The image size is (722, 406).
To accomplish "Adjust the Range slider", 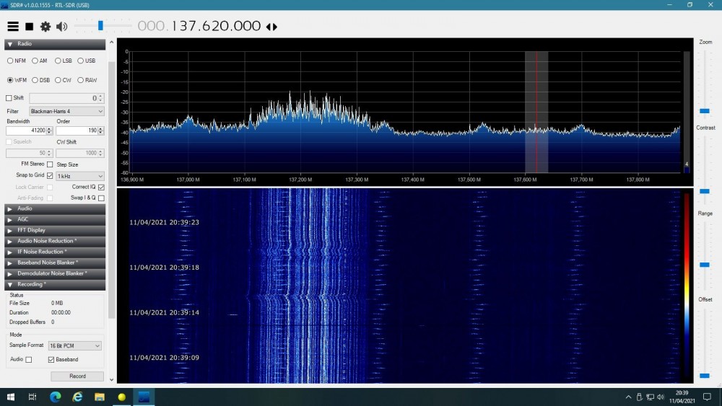I will click(x=705, y=265).
